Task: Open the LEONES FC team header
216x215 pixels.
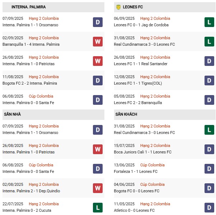Action: click(x=165, y=7)
